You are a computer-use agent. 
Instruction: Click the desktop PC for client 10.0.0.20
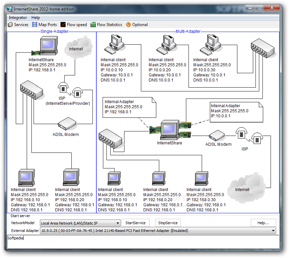[x=166, y=45]
